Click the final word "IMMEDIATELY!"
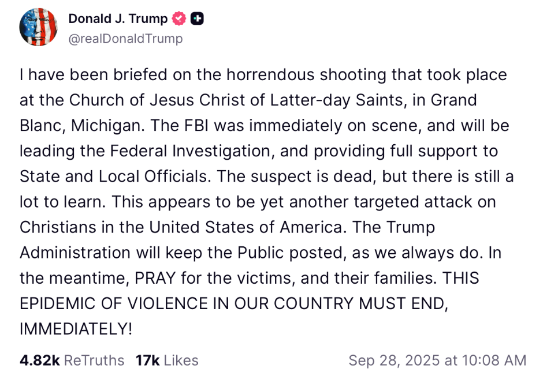 76,329
